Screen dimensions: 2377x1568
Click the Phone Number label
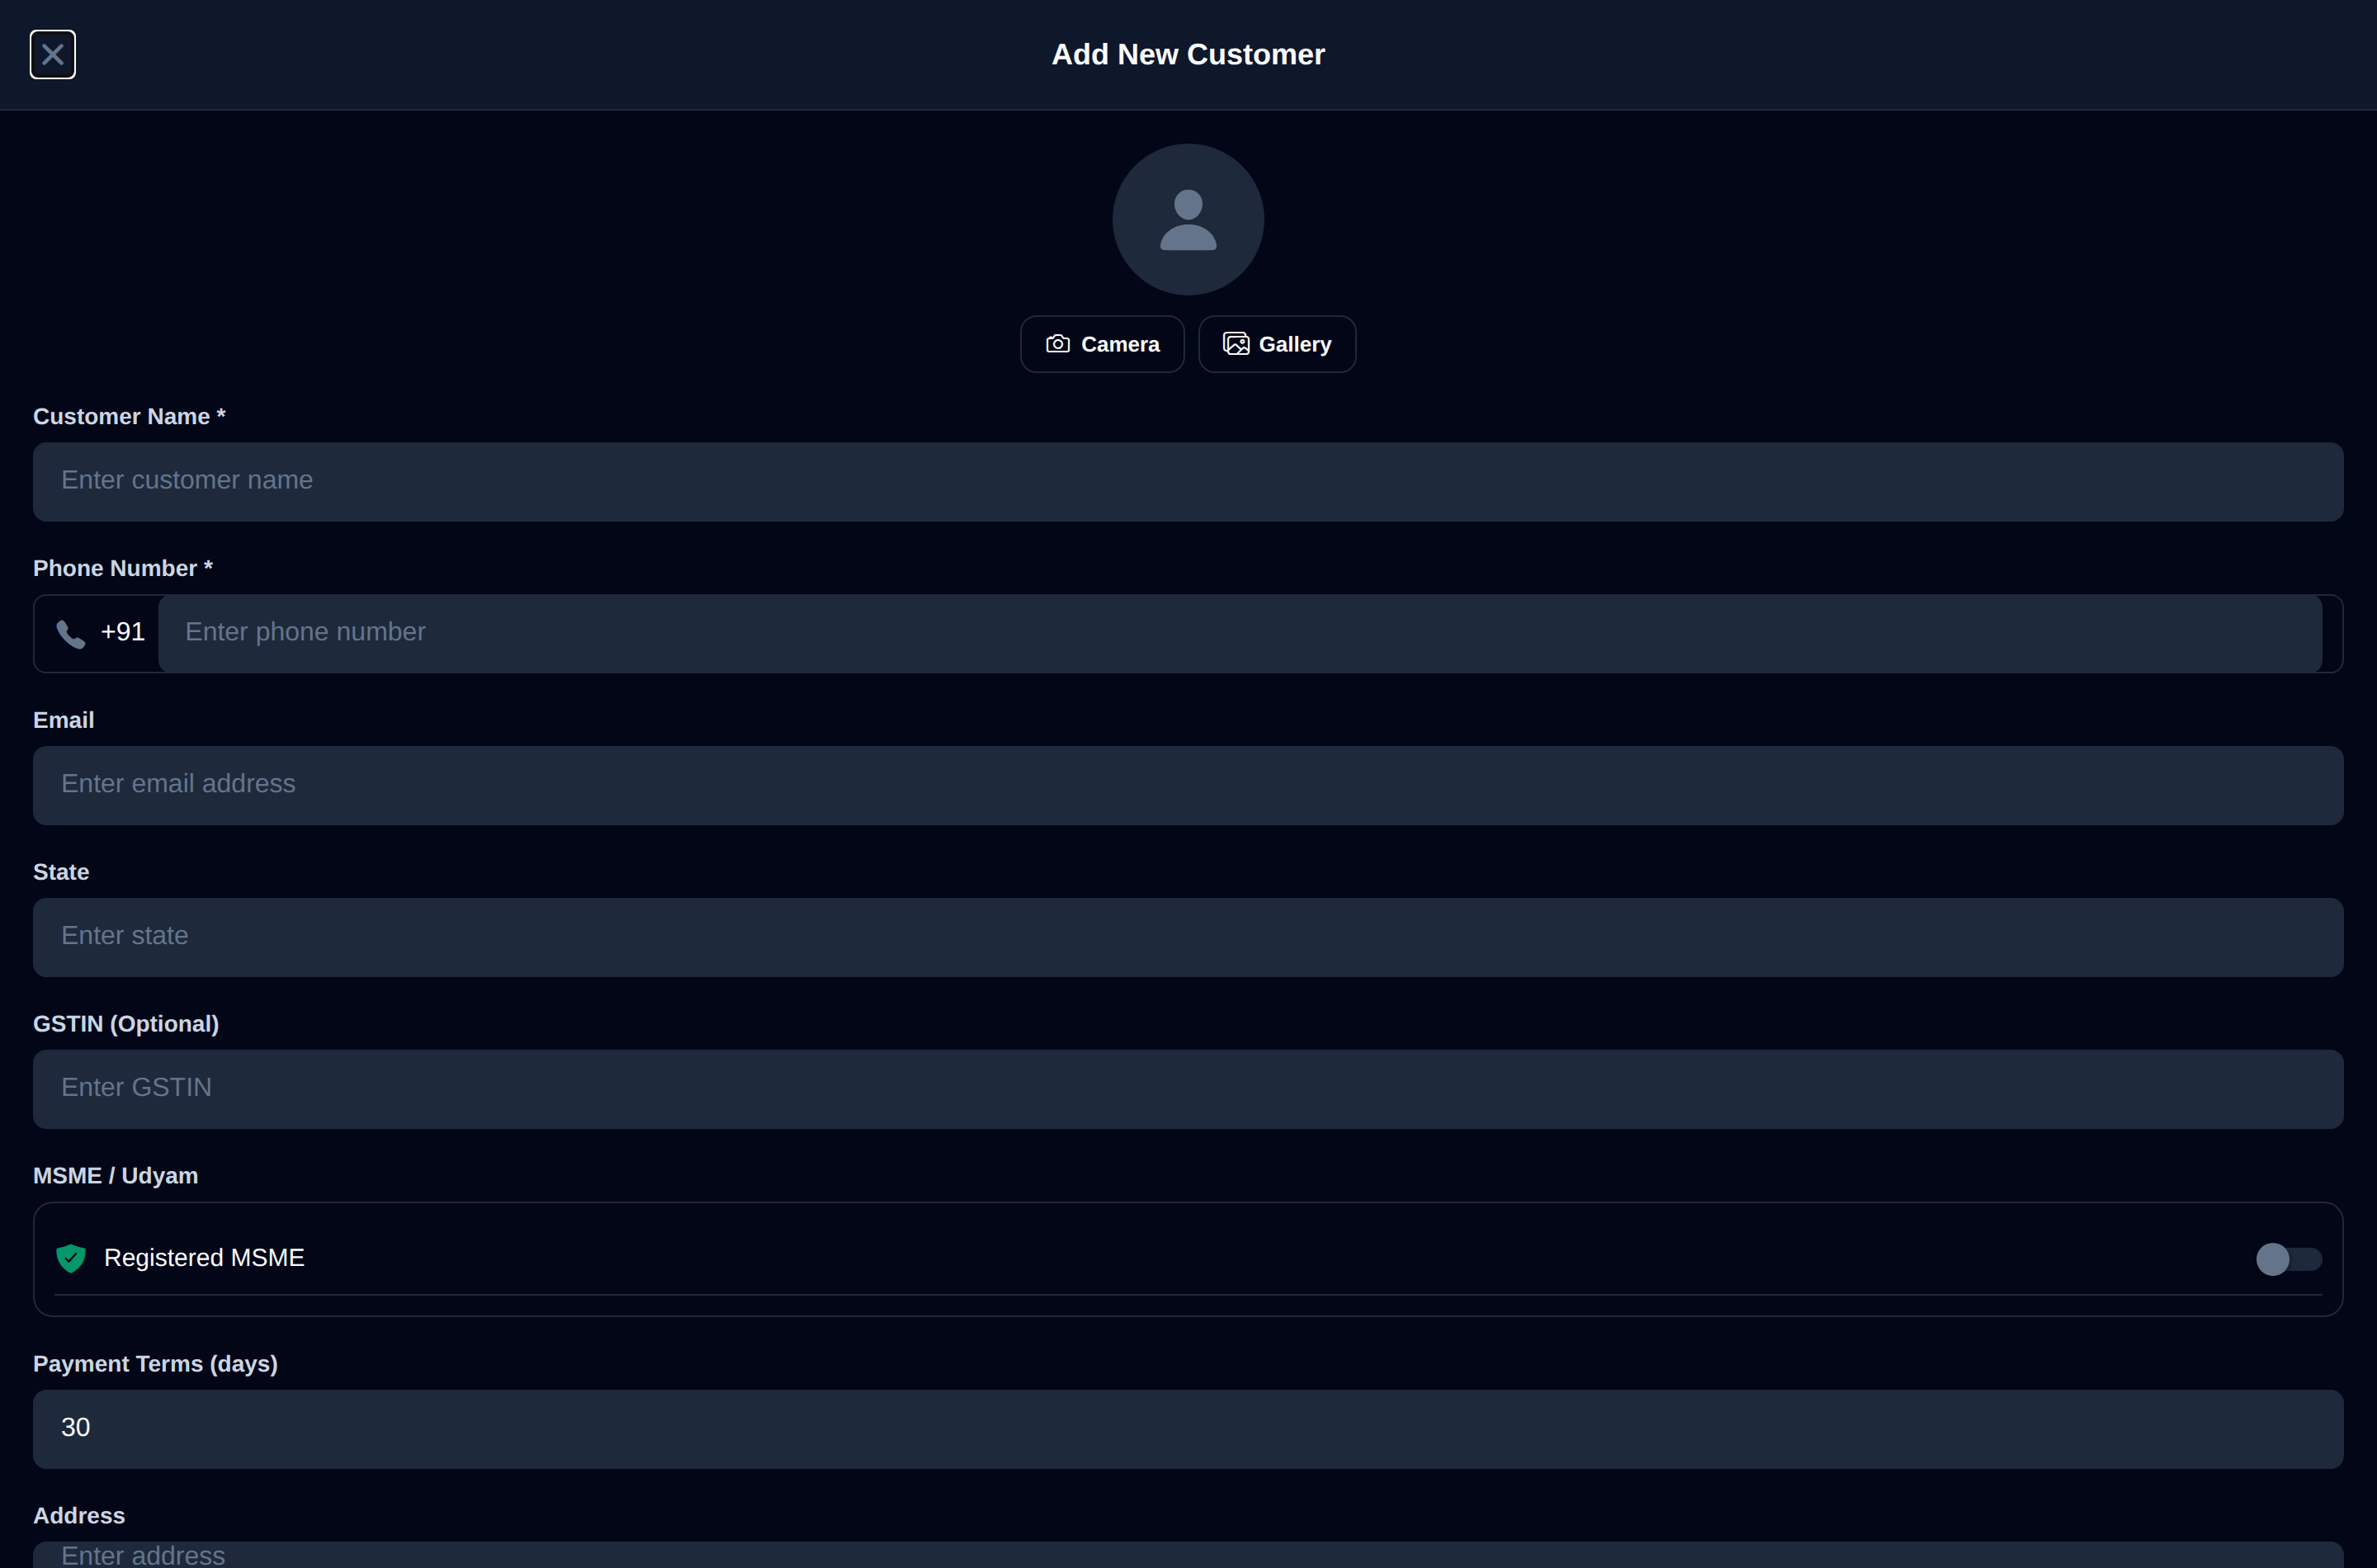[123, 569]
